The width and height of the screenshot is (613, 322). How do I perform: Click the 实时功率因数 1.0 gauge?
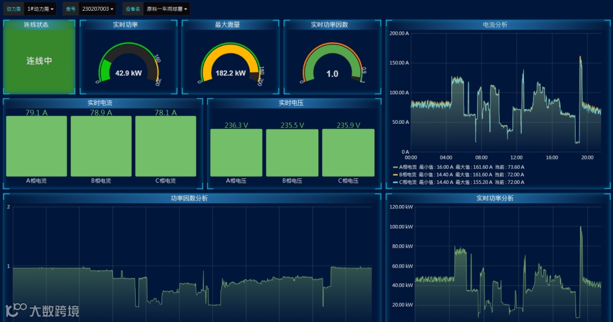point(333,64)
